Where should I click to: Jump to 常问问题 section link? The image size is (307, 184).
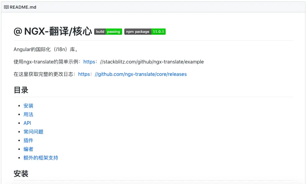coord(33,132)
